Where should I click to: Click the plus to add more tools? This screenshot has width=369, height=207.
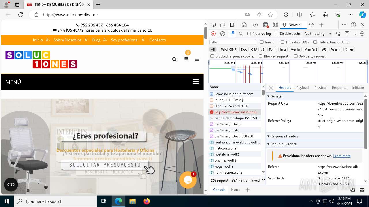click(x=321, y=25)
